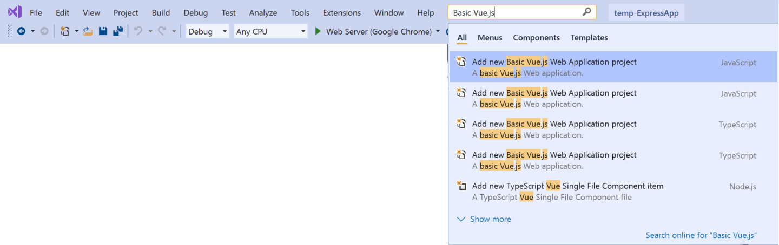Click the Open File folder icon
779x245 pixels.
88,31
